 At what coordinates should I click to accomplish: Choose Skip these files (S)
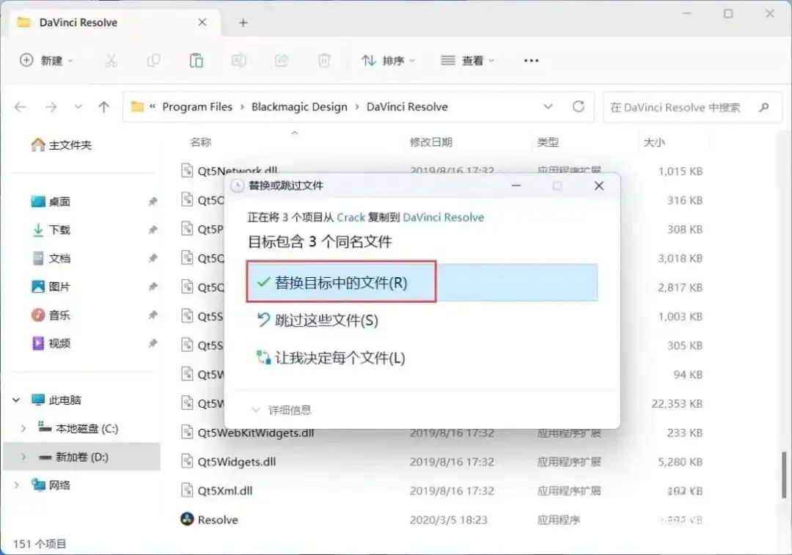318,320
